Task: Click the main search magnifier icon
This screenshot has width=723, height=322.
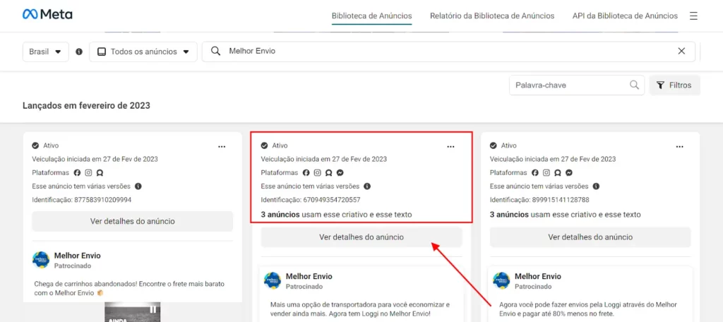Action: (x=215, y=52)
